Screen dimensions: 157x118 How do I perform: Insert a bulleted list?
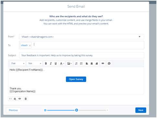point(81,63)
